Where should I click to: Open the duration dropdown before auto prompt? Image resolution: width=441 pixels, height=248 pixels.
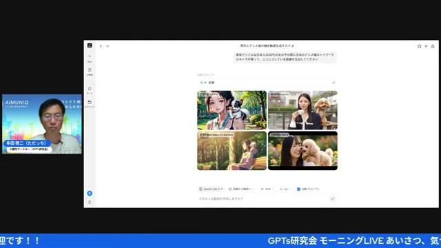pyautogui.click(x=285, y=189)
